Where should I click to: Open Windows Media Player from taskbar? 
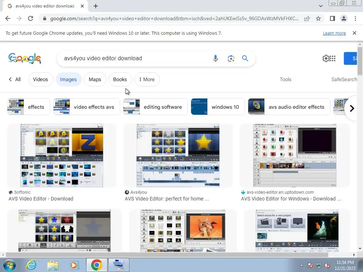click(x=74, y=265)
